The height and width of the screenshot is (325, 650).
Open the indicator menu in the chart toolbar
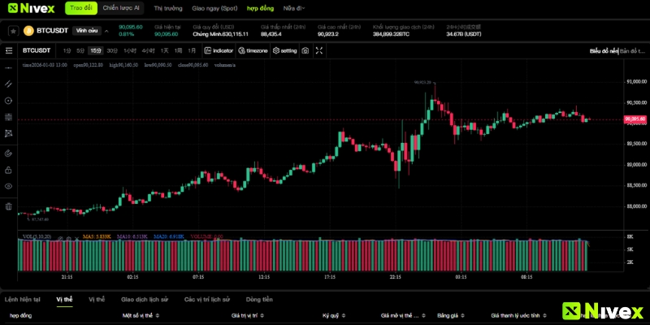coord(219,50)
